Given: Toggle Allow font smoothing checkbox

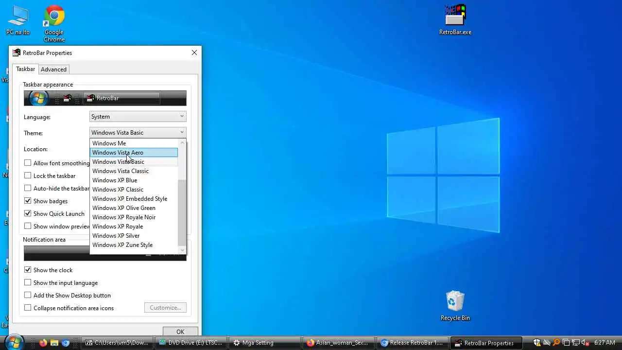Looking at the screenshot, I should coord(28,163).
